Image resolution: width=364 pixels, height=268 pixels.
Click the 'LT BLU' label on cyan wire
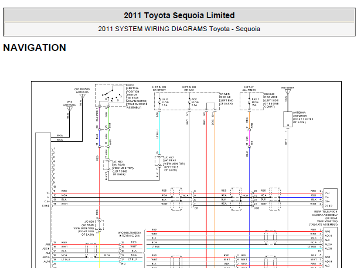point(157,134)
